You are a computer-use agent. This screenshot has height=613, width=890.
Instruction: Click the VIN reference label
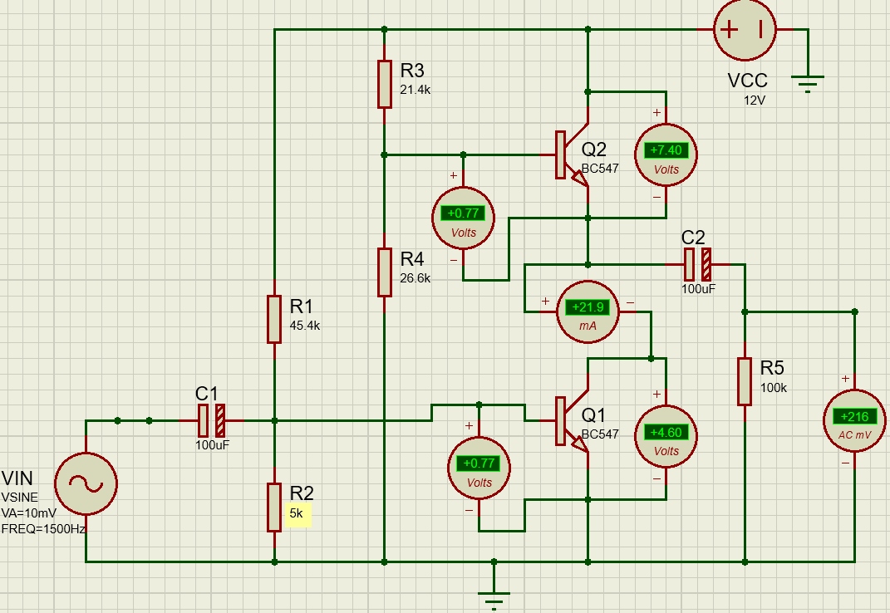tap(17, 478)
